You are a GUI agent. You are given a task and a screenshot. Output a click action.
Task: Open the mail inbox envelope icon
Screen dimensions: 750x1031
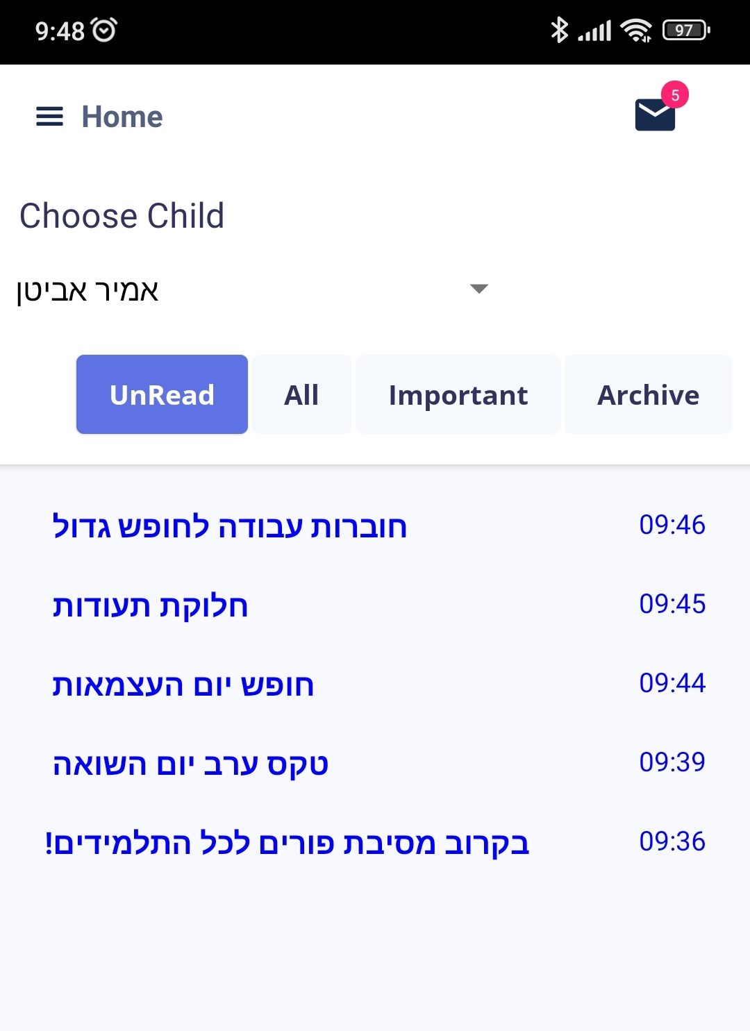click(655, 115)
